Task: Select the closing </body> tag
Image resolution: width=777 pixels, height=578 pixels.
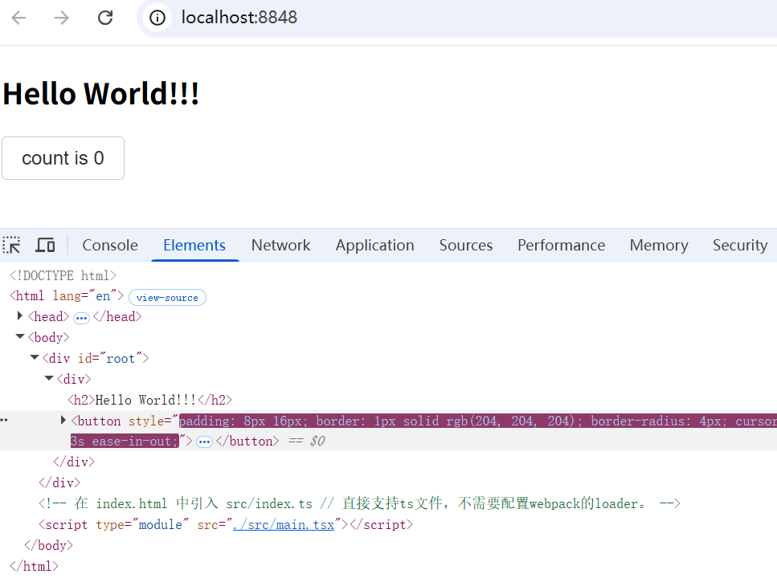Action: pos(48,545)
